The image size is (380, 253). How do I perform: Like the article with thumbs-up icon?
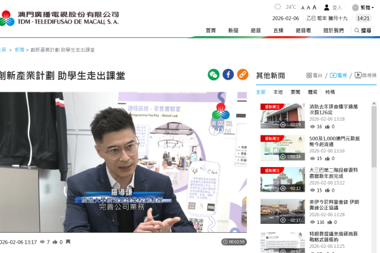coord(55,242)
